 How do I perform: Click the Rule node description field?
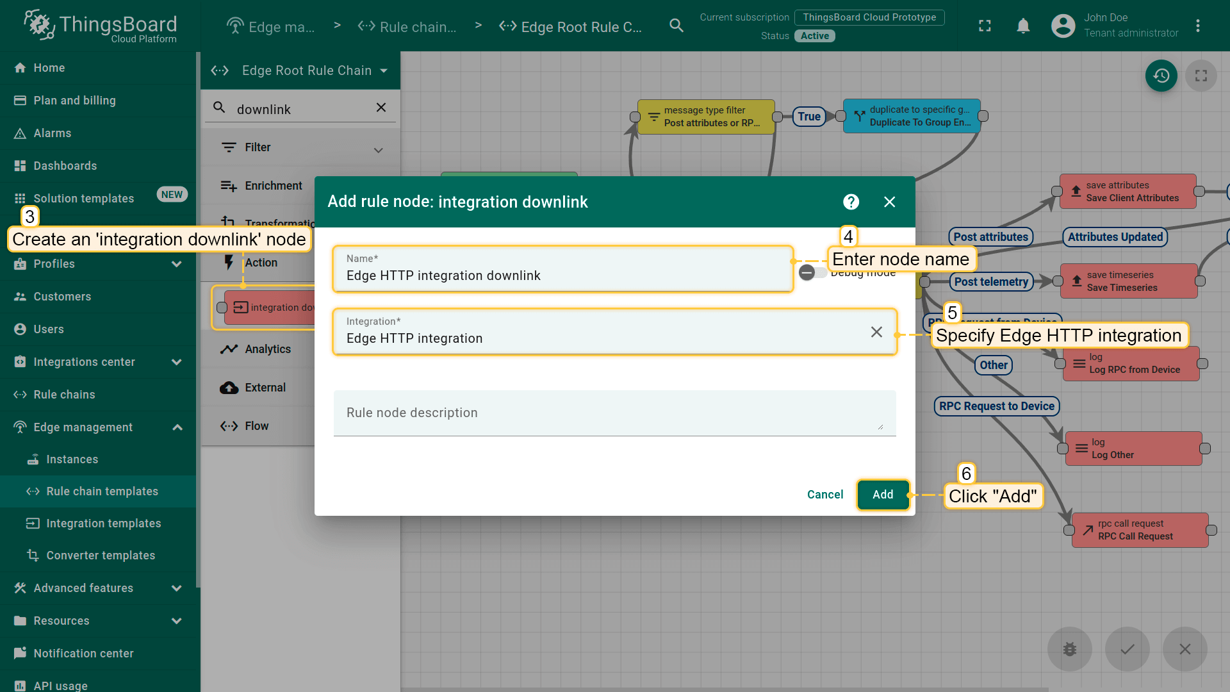[x=614, y=413]
